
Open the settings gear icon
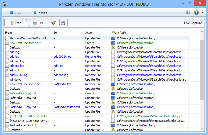tap(188, 12)
